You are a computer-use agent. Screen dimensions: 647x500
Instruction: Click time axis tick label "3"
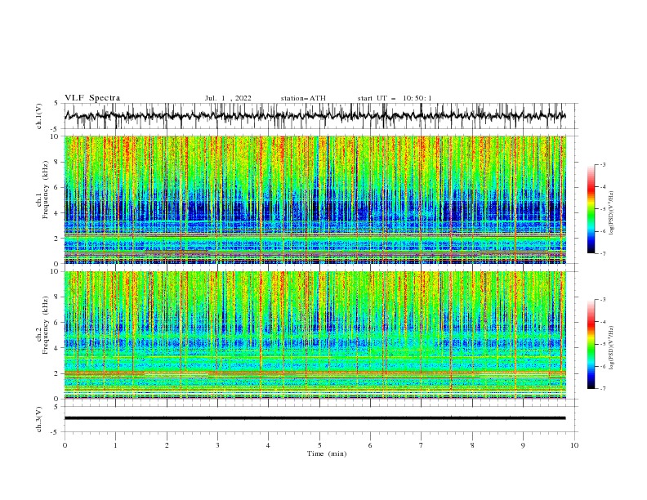pos(217,445)
